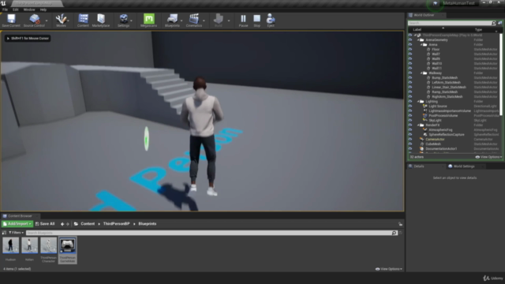Toggle visibility of Bump_StaticMesh
Viewport: 505px width, 284px height.
click(410, 78)
